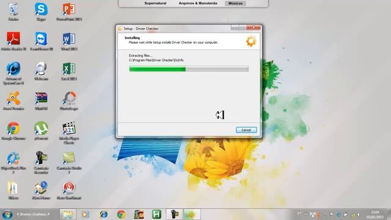
Task: Open the Excel desktop shortcut
Action: click(69, 71)
